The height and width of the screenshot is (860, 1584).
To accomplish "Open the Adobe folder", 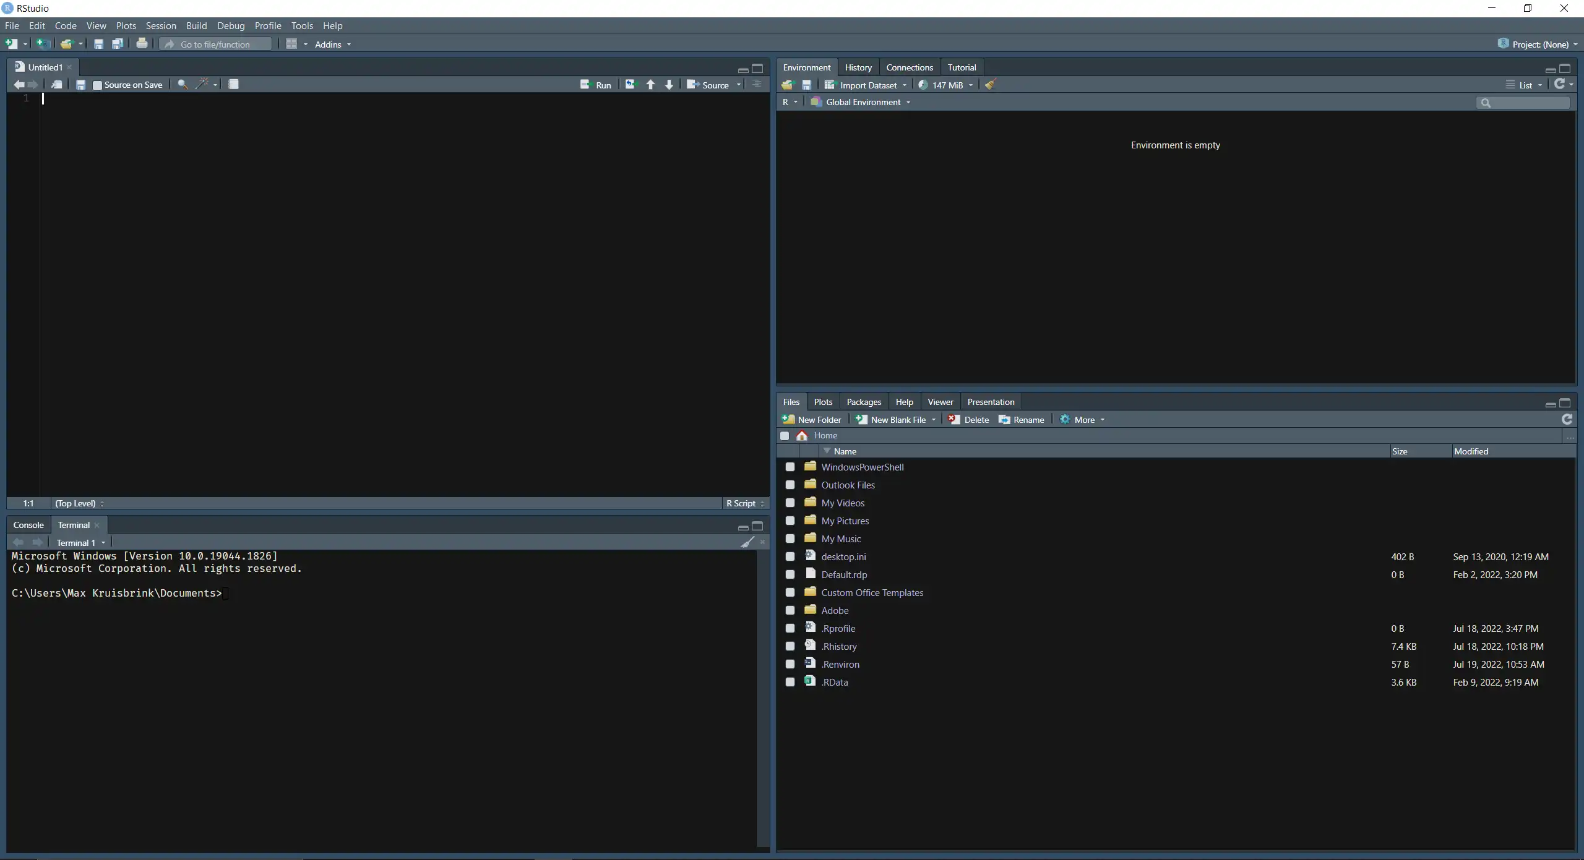I will [x=835, y=610].
